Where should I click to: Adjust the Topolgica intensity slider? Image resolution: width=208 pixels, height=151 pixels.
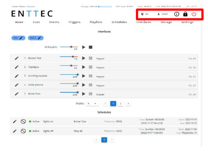69,66
